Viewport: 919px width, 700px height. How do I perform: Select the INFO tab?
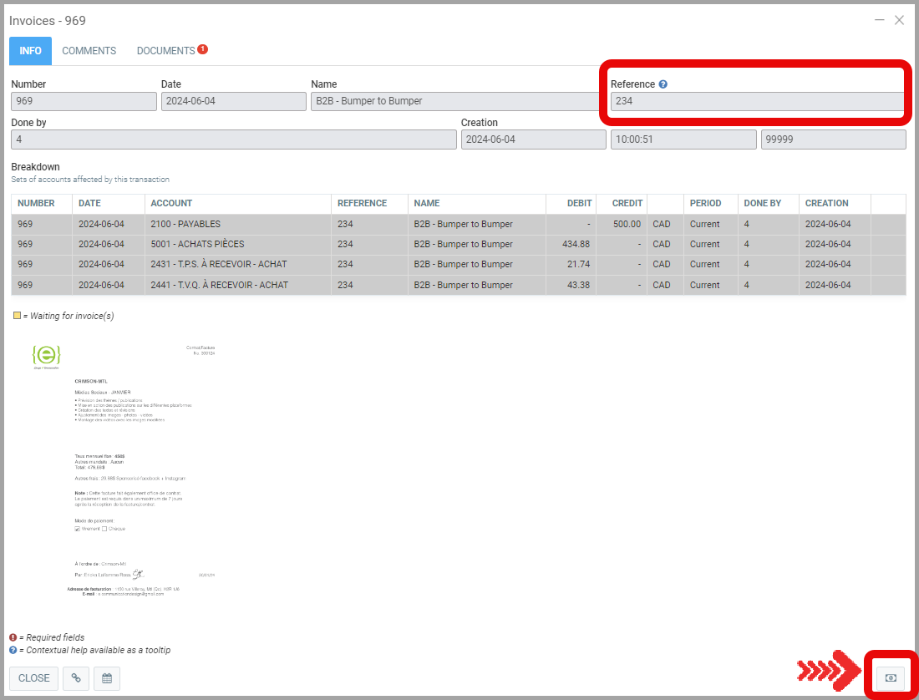pos(30,51)
